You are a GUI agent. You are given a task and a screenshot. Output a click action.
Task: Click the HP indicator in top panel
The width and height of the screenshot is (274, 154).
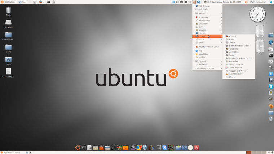point(199,2)
